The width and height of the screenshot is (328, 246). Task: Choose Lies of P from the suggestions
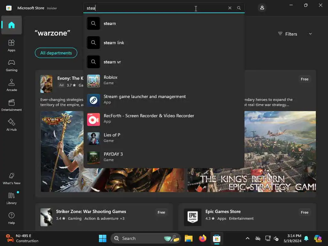point(164,138)
